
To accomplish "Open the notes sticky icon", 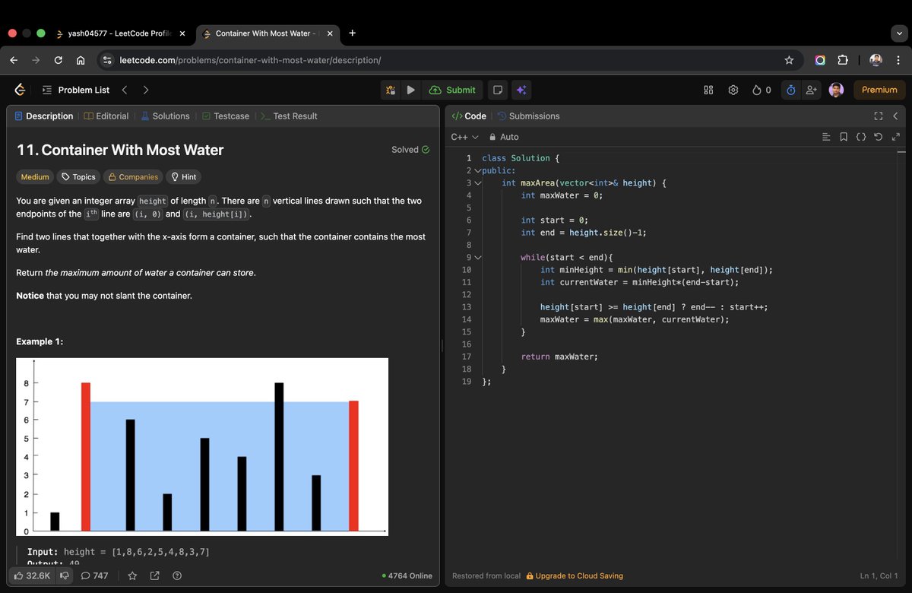I will [498, 90].
